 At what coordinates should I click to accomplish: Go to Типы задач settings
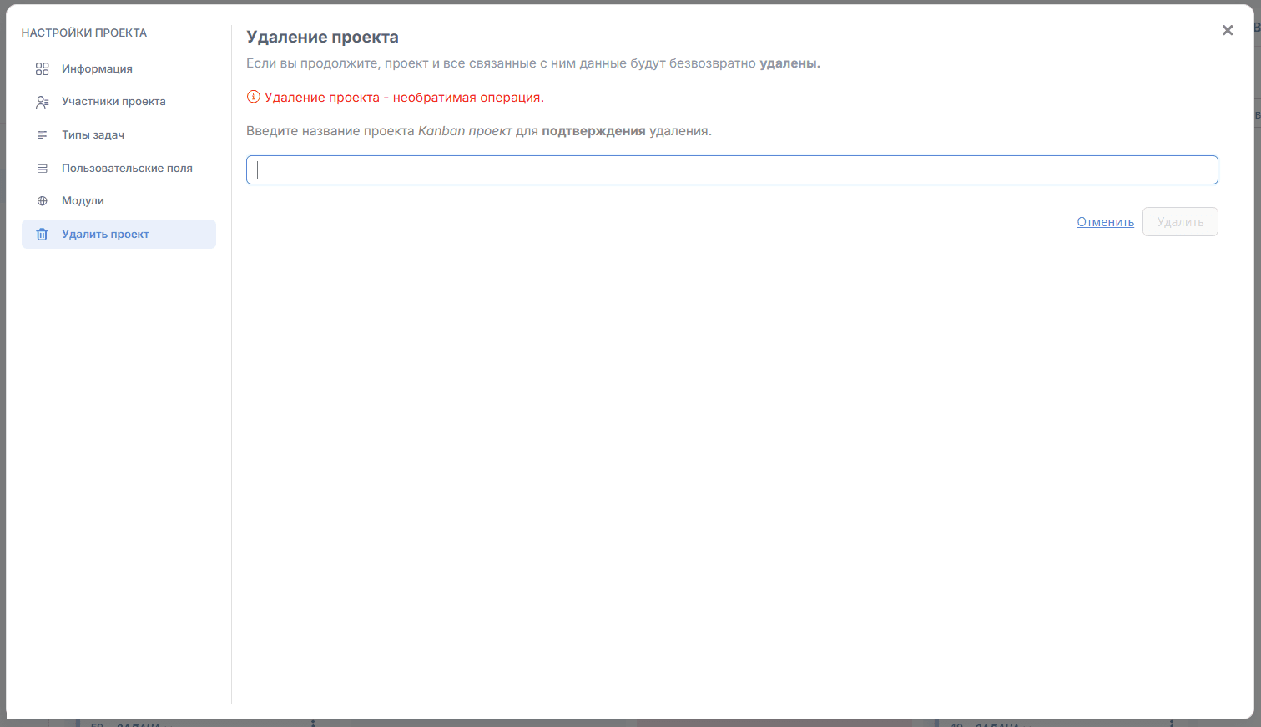point(93,135)
